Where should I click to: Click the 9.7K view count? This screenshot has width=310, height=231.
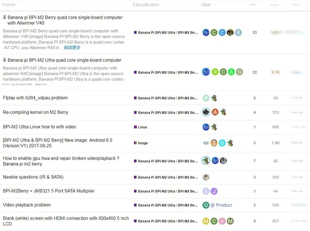point(275,72)
